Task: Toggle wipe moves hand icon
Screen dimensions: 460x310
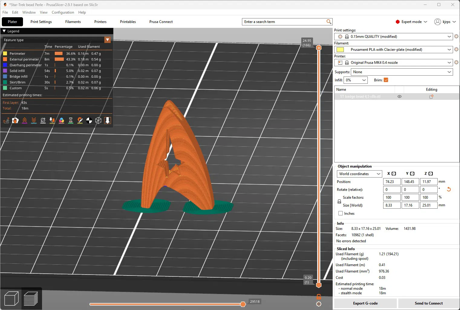Action: coord(15,121)
